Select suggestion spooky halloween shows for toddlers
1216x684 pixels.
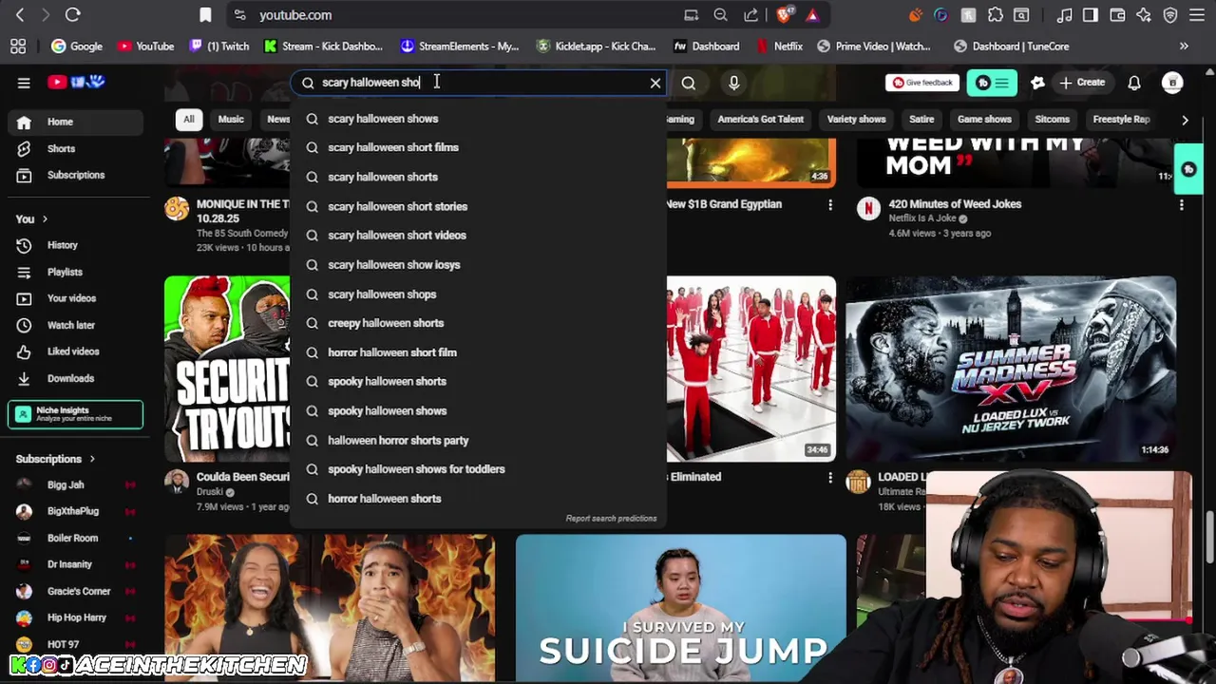(478, 469)
